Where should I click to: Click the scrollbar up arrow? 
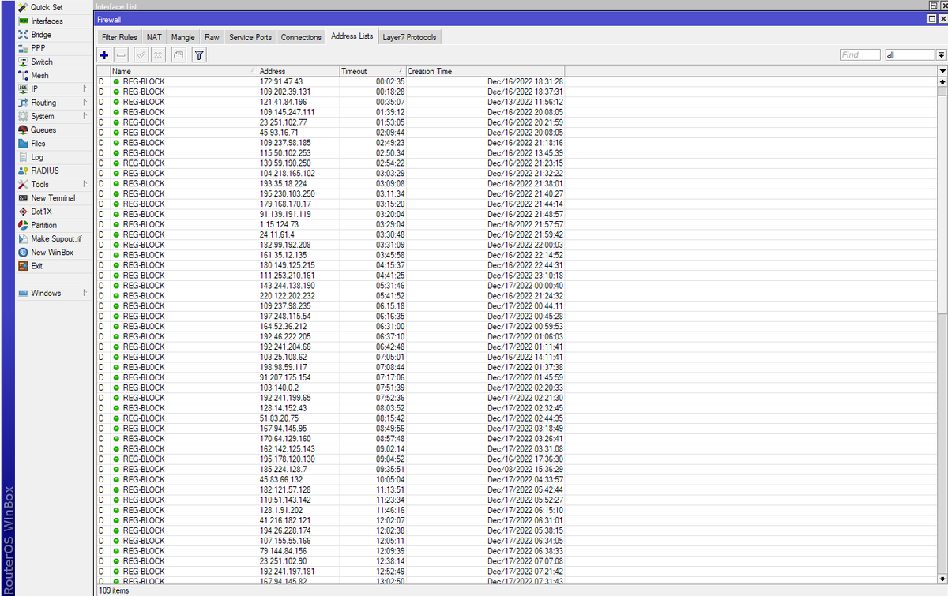[942, 81]
